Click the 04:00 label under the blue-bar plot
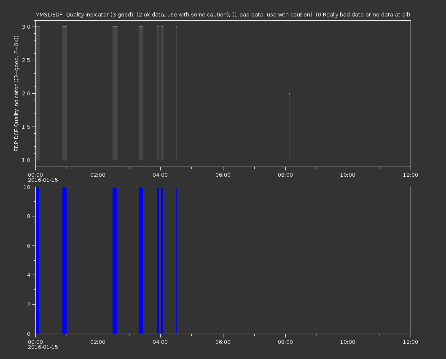 pyautogui.click(x=161, y=342)
